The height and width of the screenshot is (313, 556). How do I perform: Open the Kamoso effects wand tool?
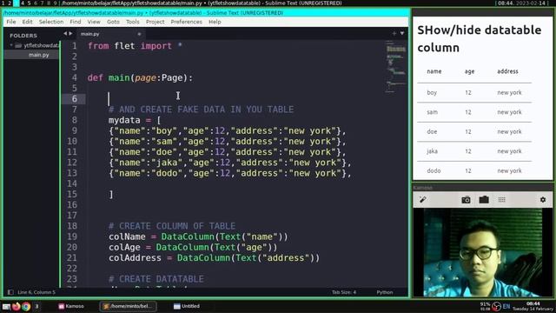(x=423, y=199)
